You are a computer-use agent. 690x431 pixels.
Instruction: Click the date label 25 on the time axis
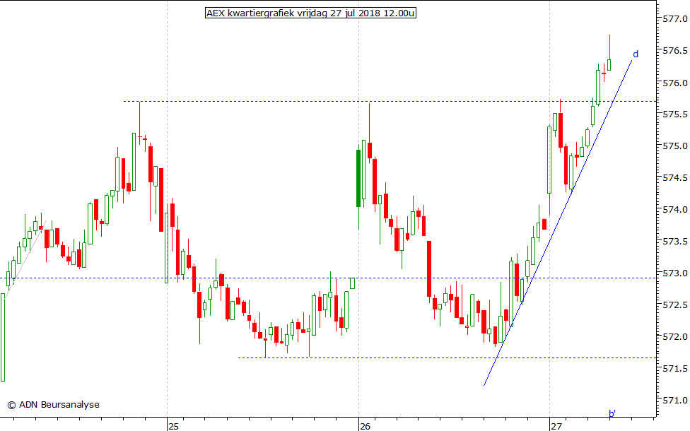(x=173, y=426)
